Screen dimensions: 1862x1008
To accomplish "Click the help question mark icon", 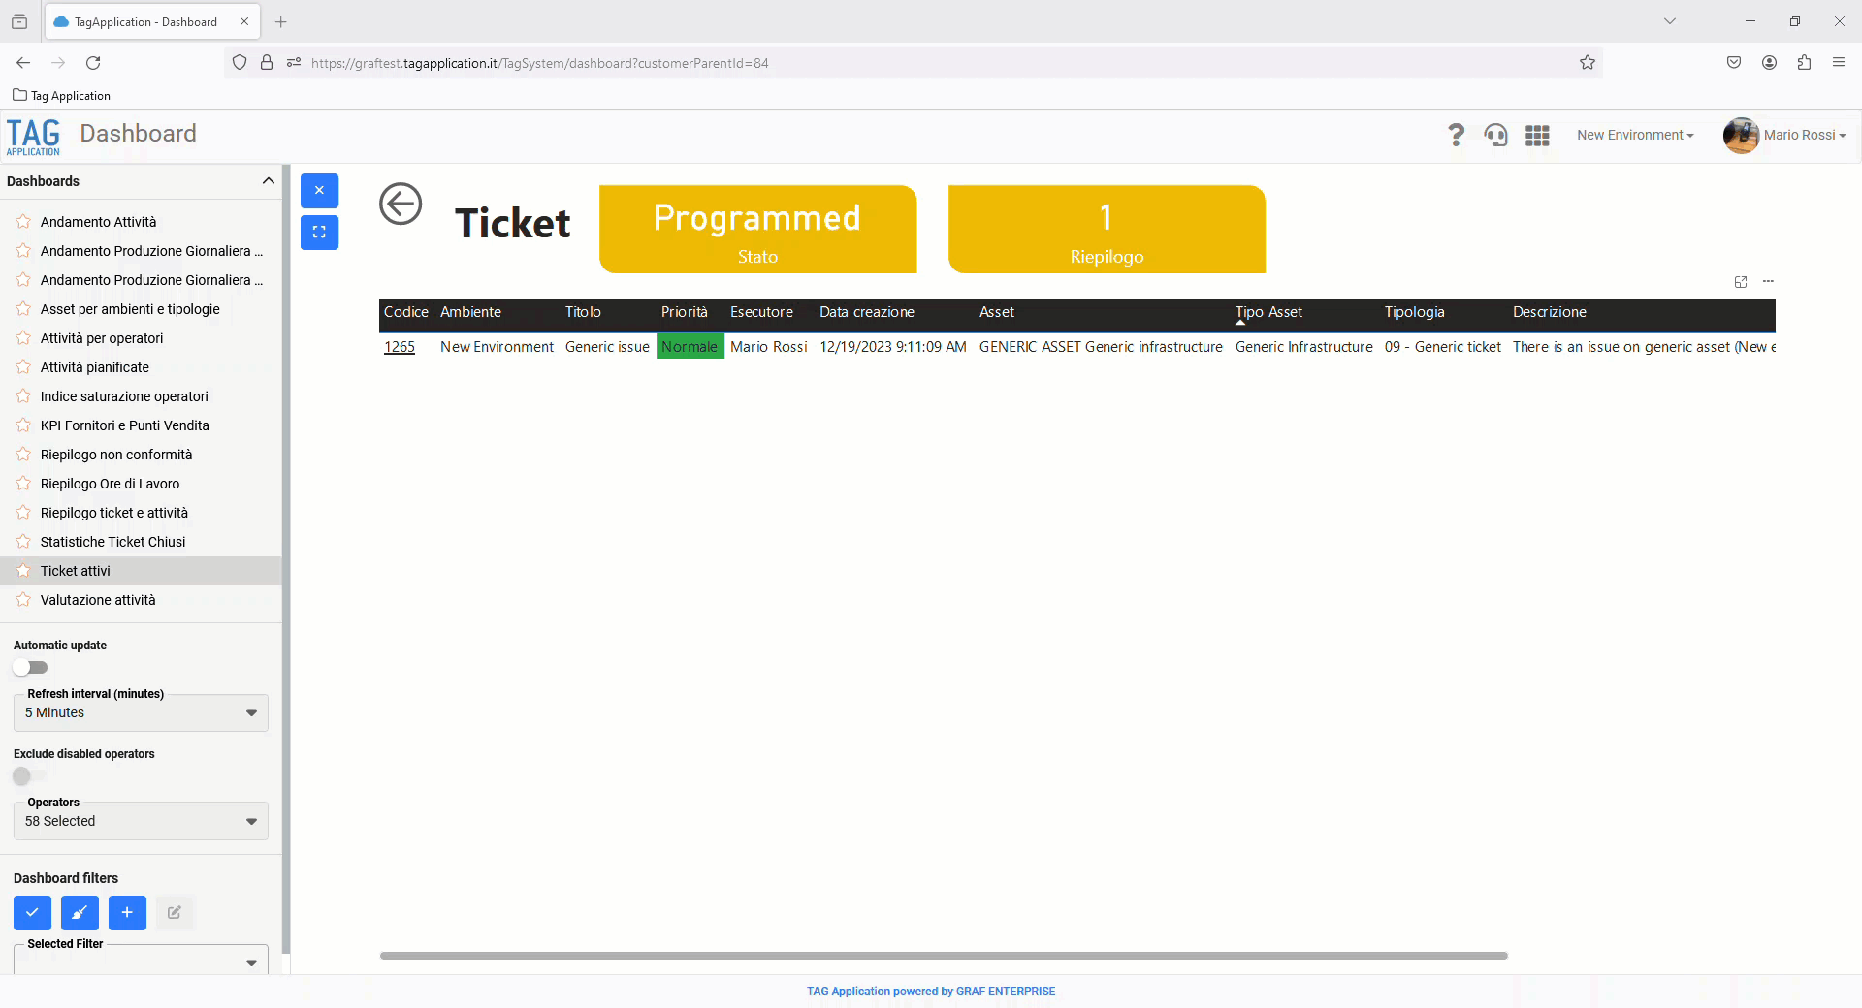I will [1456, 135].
